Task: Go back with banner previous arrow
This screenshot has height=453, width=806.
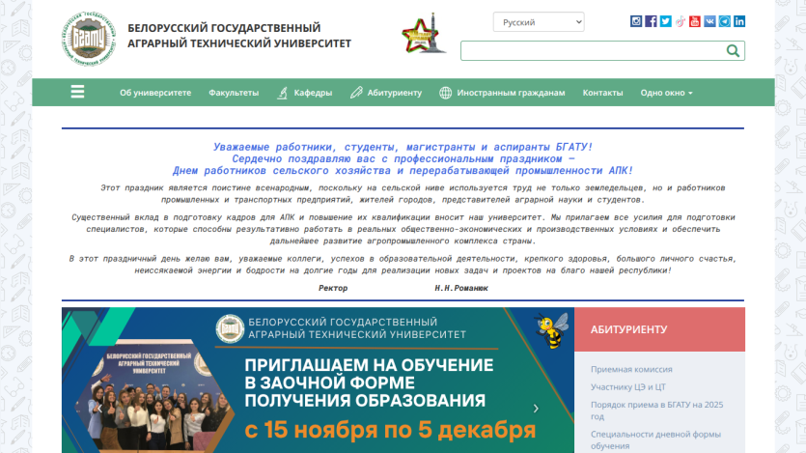Action: pos(100,409)
